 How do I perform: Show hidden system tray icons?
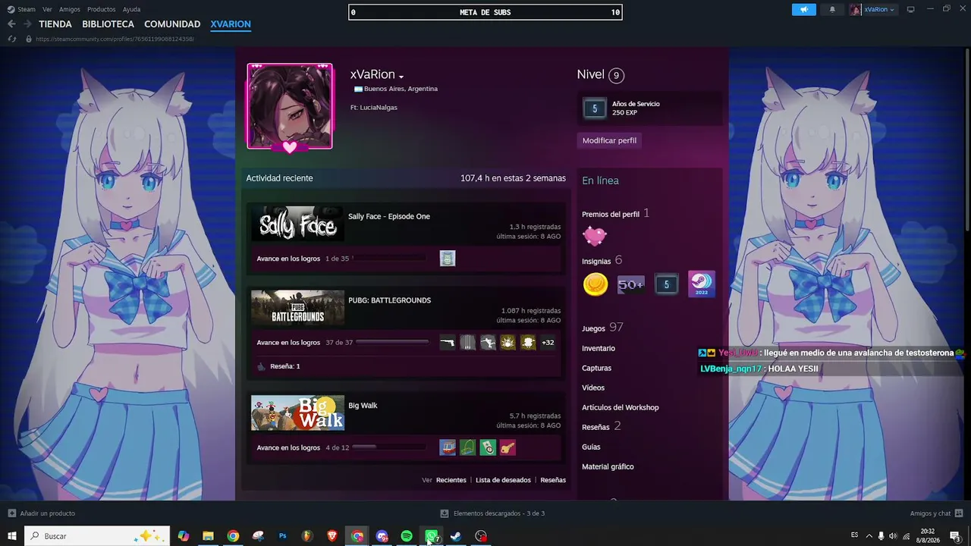[869, 536]
